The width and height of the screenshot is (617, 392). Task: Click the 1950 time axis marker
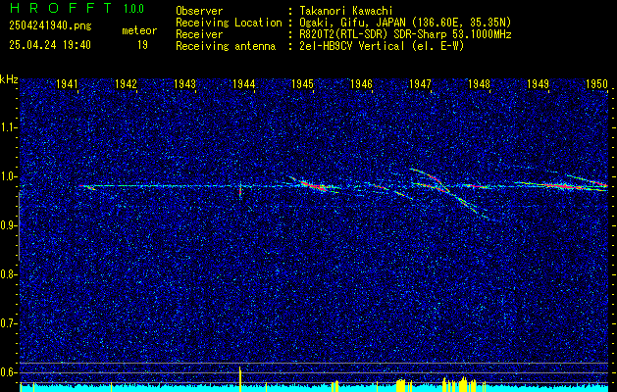coord(597,83)
